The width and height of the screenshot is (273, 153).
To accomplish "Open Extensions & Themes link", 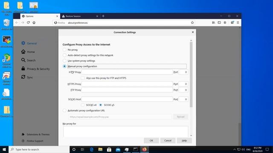I will pos(35,134).
